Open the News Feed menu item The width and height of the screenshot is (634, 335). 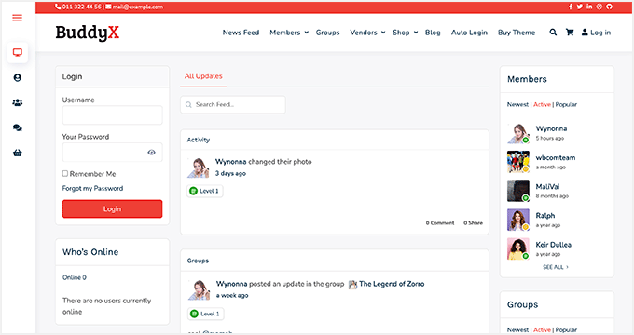coord(241,33)
